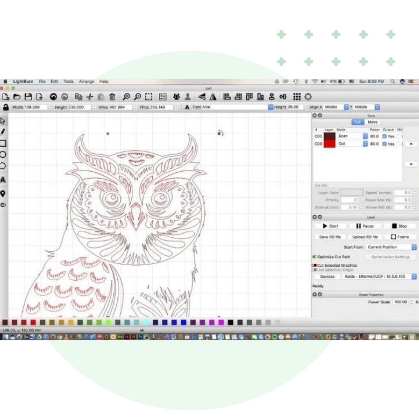Click the trash Delete icon

click(112, 97)
